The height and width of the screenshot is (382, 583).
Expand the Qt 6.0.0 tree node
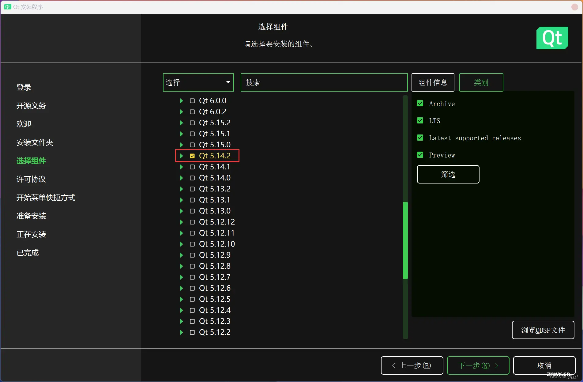coord(181,101)
